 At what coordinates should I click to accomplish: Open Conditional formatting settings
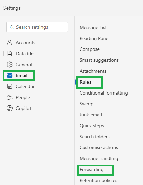click(104, 93)
